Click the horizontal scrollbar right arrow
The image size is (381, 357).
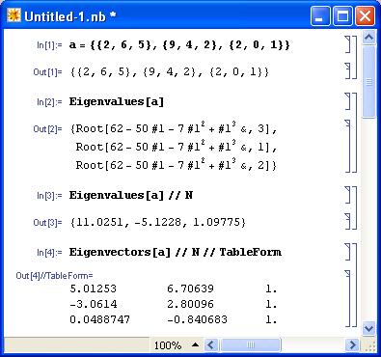pos(352,345)
